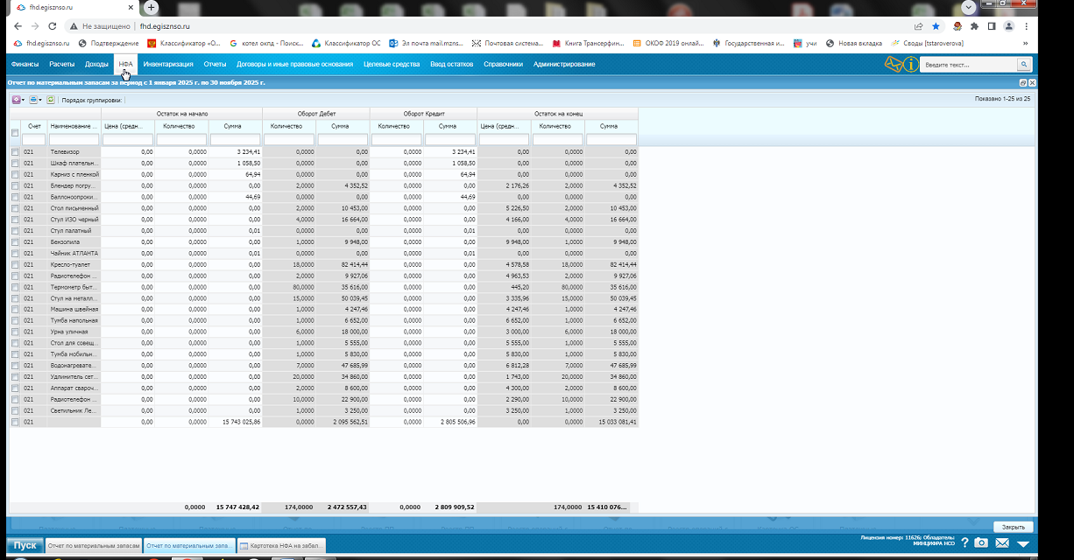The image size is (1074, 560).
Task: Click the magnifier search button
Action: [x=1023, y=65]
